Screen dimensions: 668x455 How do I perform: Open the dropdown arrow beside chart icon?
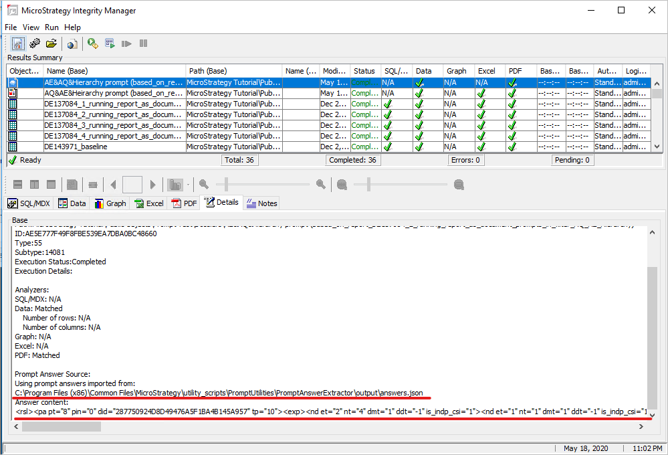tap(189, 184)
